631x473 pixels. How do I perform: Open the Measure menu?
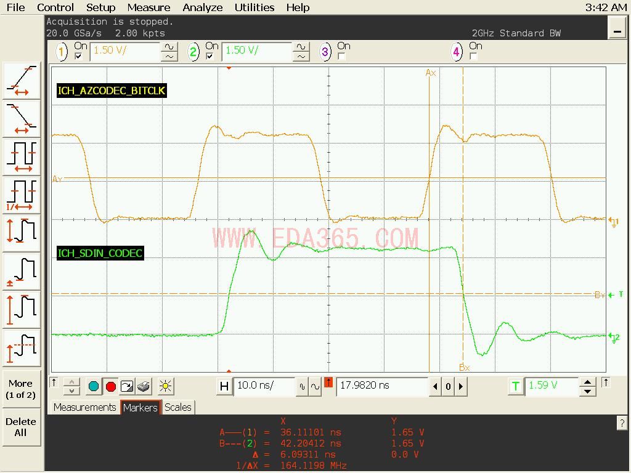[149, 7]
